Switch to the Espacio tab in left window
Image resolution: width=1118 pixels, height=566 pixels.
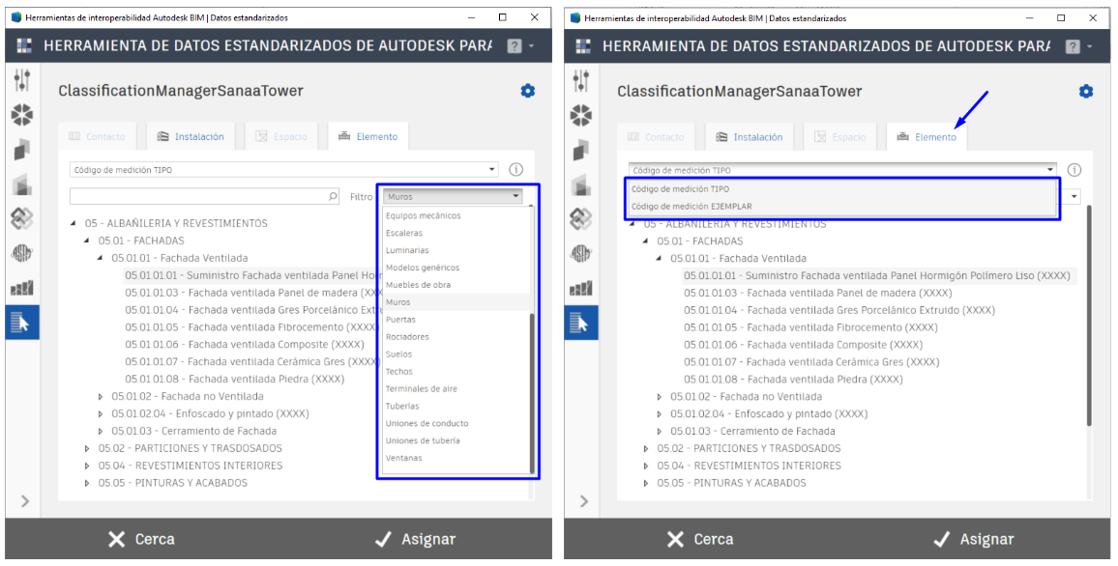pyautogui.click(x=281, y=137)
